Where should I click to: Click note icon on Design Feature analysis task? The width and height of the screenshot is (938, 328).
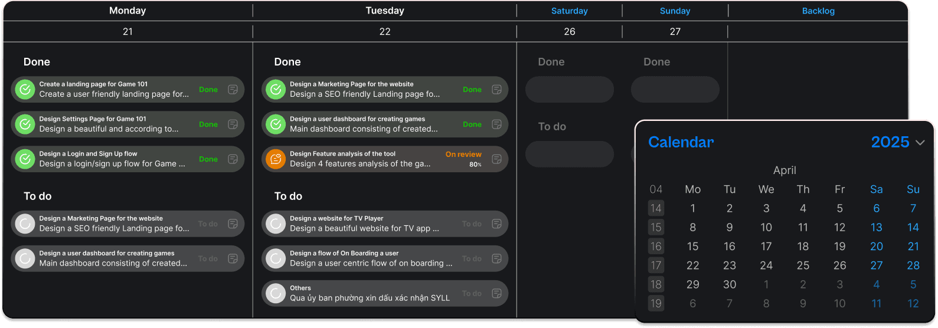pos(497,159)
